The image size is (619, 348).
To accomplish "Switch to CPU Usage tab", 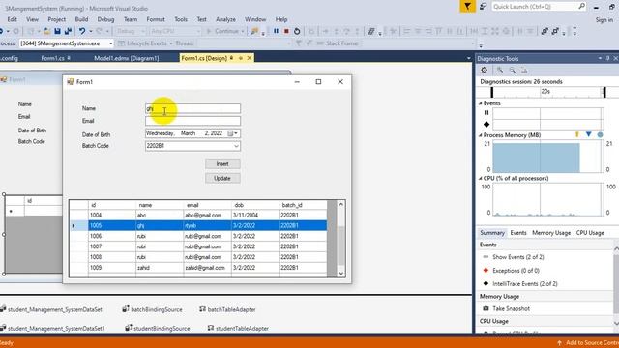I will 590,233.
